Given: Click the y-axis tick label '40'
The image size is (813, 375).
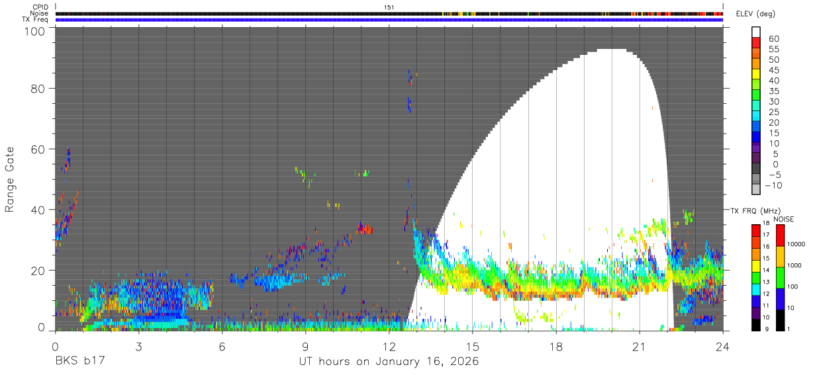Looking at the screenshot, I should 38,209.
